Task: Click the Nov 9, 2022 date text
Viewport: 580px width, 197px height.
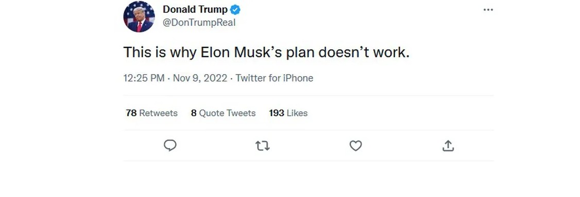Action: (x=200, y=78)
